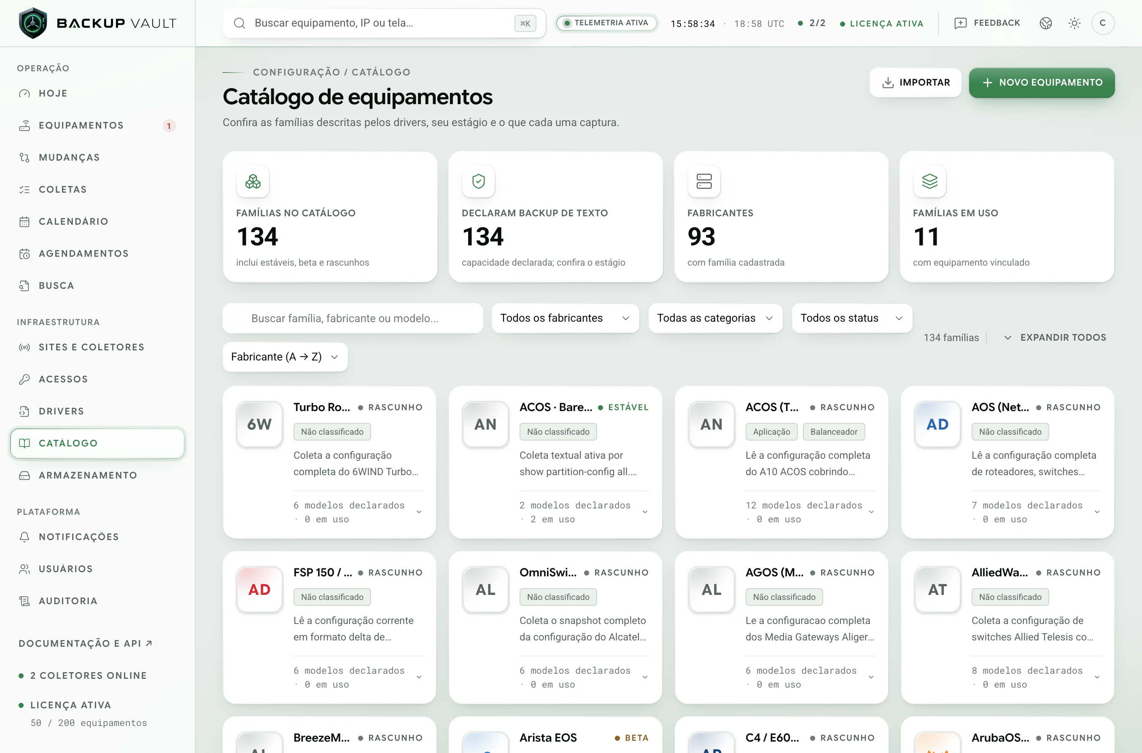
Task: Expand OmniSwi... models chevron
Action: click(x=645, y=677)
